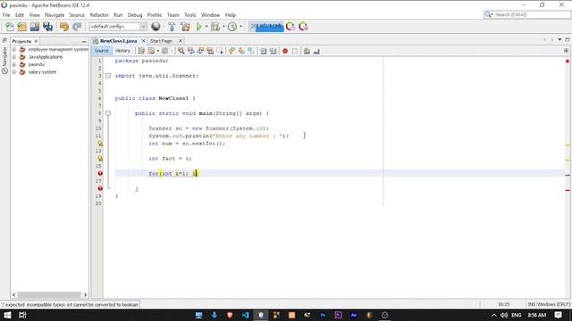Comment selected lines editor icon
572x321 pixels.
click(x=307, y=52)
